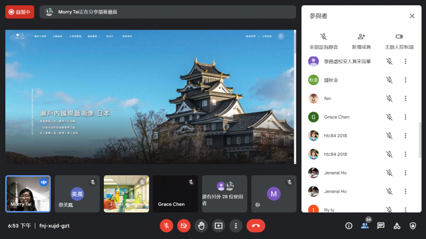Screen dimensions: 426x239
Task: Select Grace Chen's video tile
Action: click(176, 194)
